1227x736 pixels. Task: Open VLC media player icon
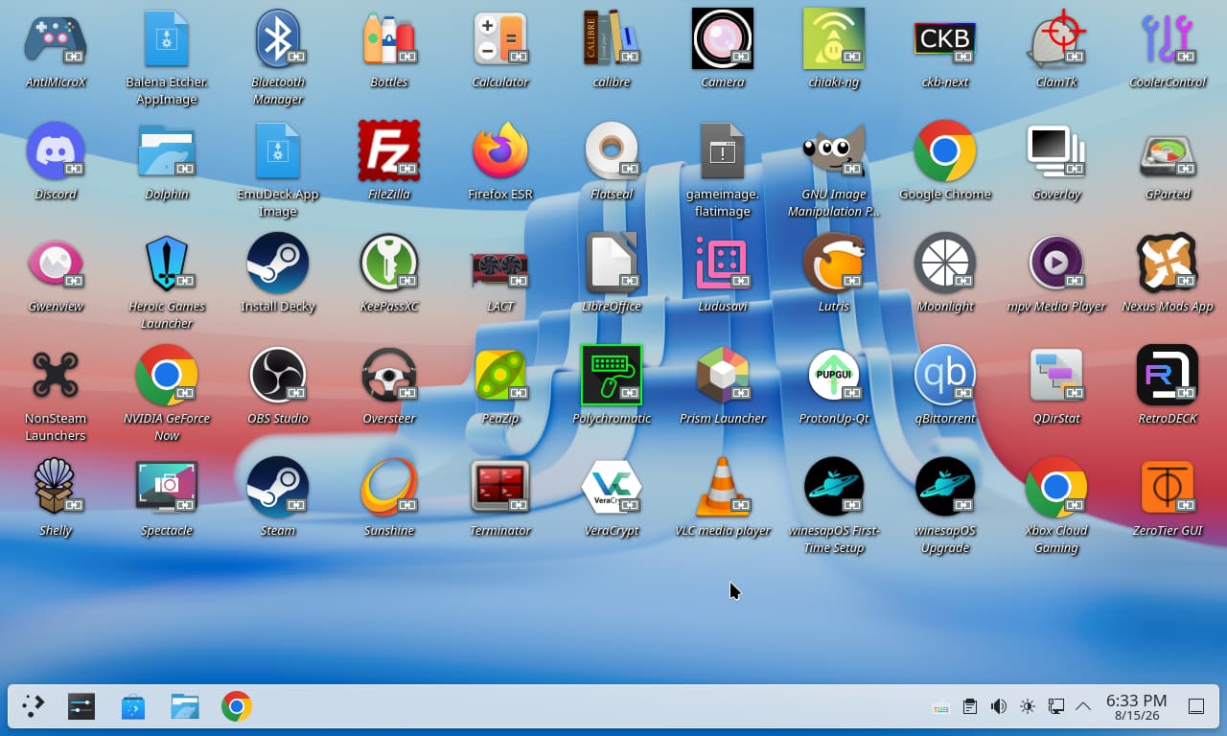(x=723, y=488)
